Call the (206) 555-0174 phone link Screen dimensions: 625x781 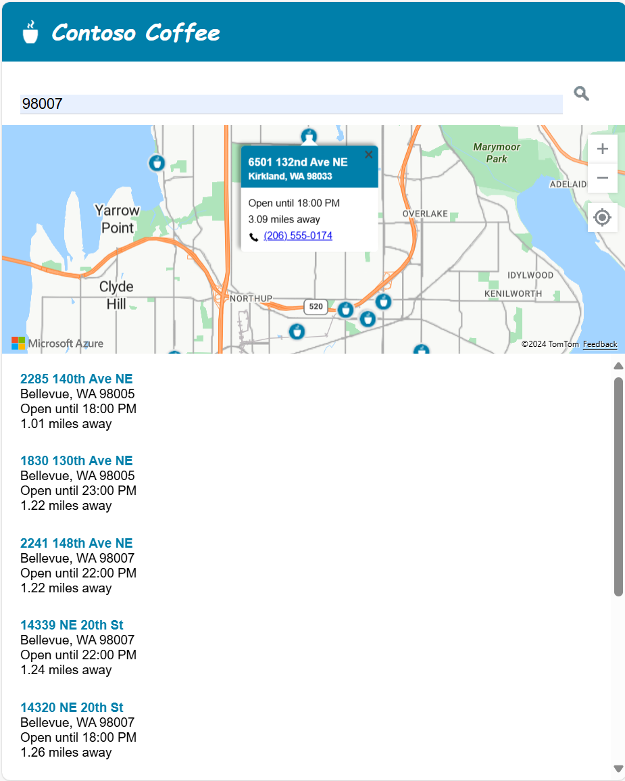[x=298, y=236]
